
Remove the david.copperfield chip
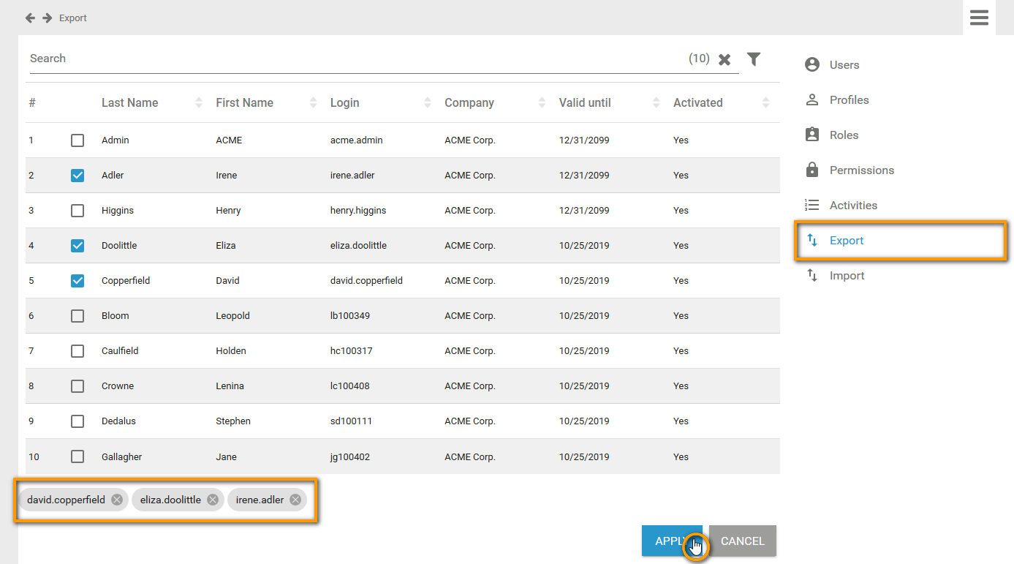tap(117, 500)
